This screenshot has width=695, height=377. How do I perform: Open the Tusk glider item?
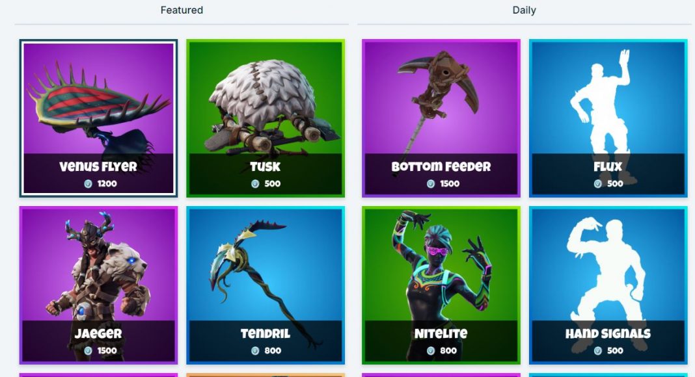pyautogui.click(x=266, y=118)
